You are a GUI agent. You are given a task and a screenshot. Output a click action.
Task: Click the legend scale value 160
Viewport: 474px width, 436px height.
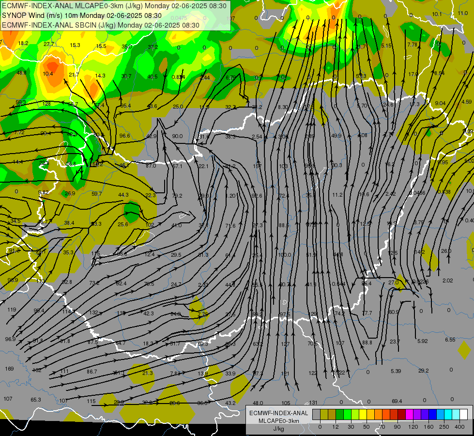pyautogui.click(x=428, y=427)
